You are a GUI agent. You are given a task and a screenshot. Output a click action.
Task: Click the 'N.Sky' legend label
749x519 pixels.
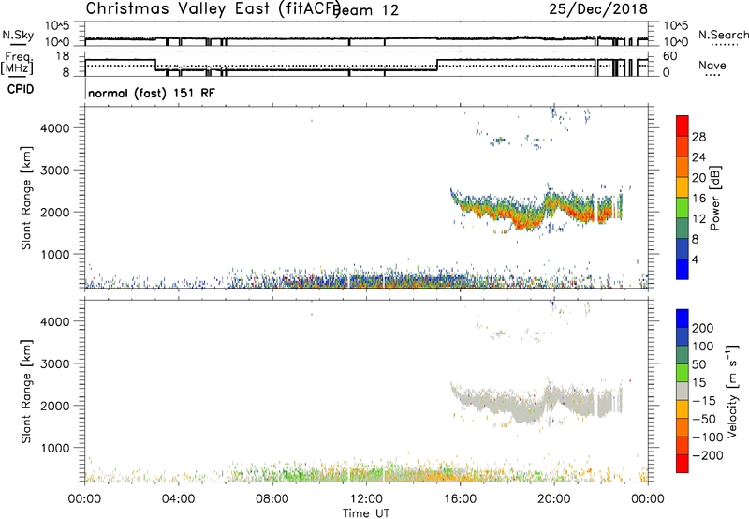(18, 35)
